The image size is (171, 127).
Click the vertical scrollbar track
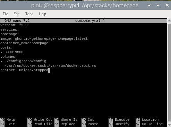(x=169, y=73)
